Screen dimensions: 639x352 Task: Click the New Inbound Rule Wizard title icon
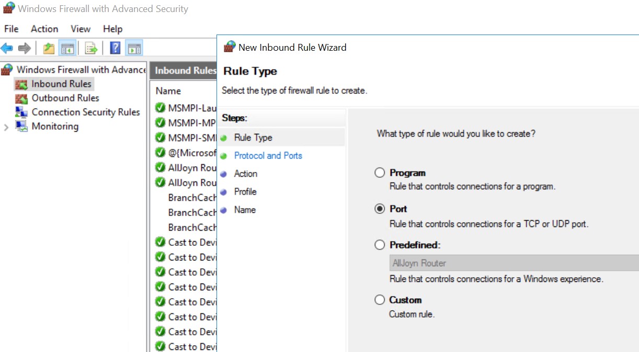[230, 47]
